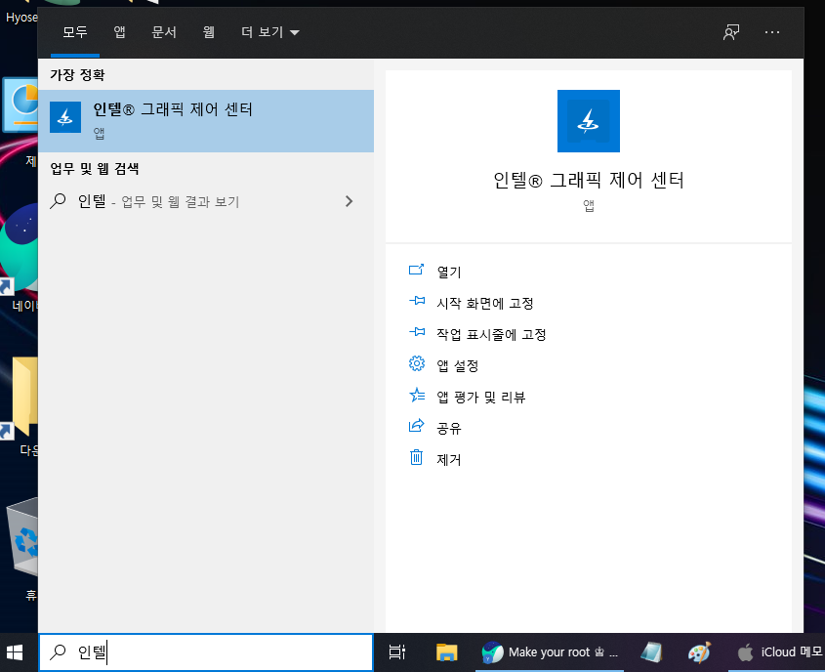The image size is (825, 672).
Task: Click the Windows Start button
Action: pos(14,651)
